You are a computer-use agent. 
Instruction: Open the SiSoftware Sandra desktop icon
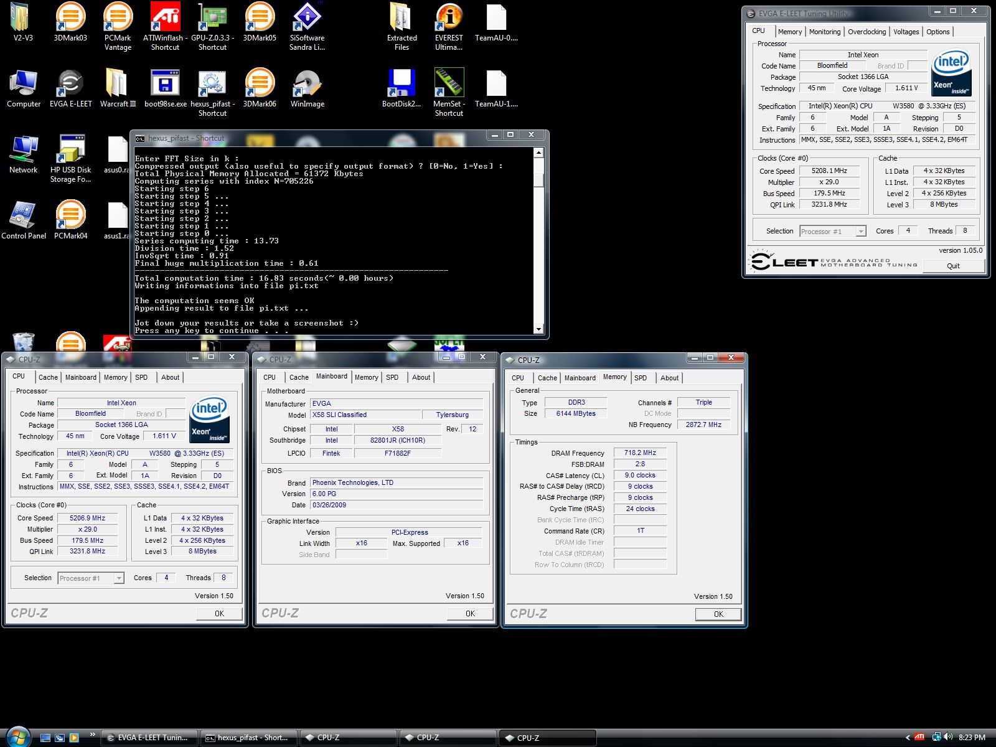click(307, 26)
